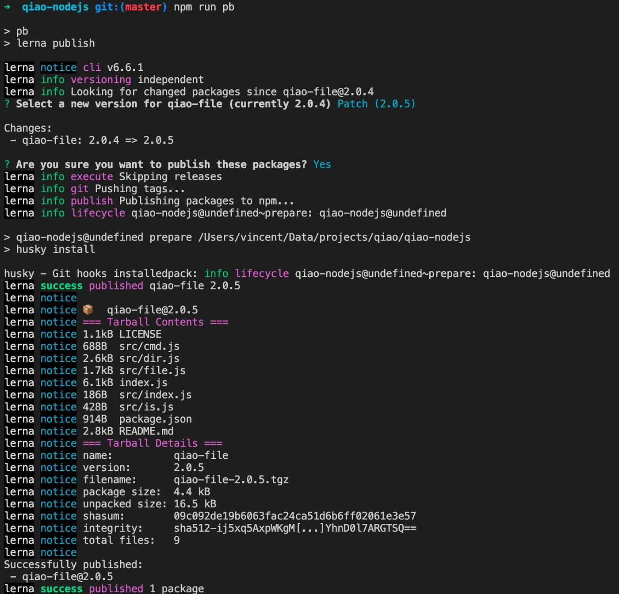Click the sha512 integrity value
The width and height of the screenshot is (619, 594).
(x=294, y=528)
